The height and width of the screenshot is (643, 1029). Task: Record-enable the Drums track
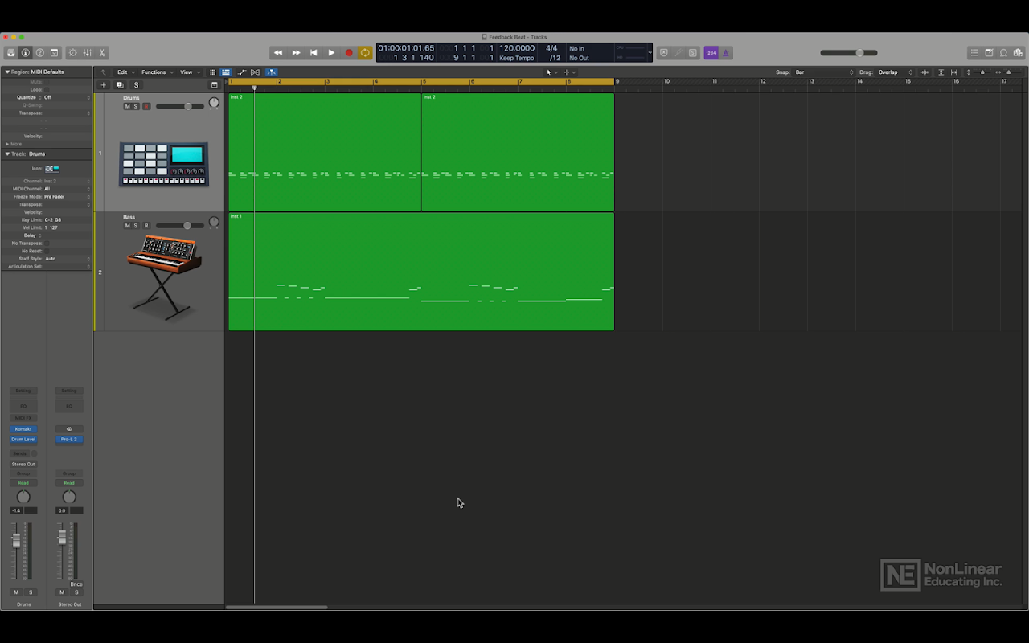(x=146, y=106)
